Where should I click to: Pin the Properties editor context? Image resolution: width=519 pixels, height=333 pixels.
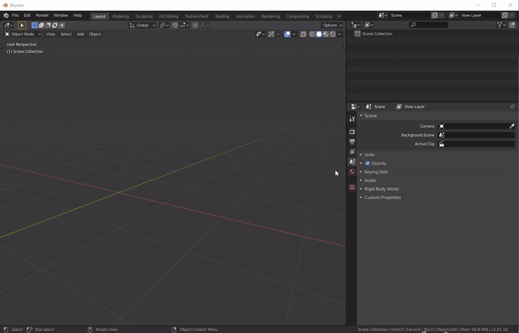[x=512, y=106]
